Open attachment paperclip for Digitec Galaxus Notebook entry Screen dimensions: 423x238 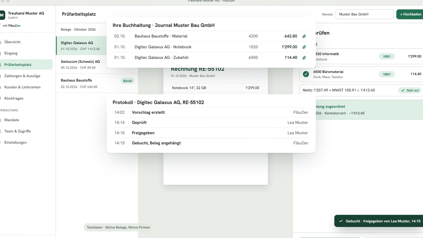[x=304, y=47]
